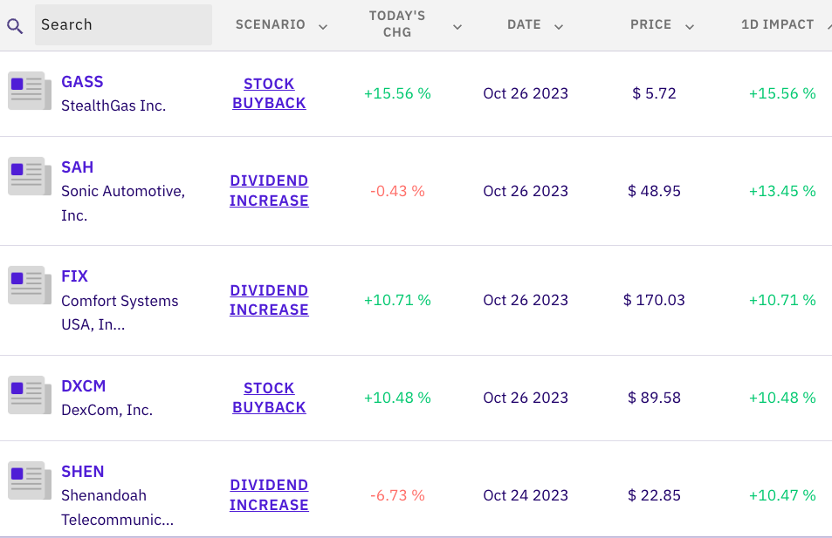Open the DXCM Stock Buyback scenario link

coord(269,398)
